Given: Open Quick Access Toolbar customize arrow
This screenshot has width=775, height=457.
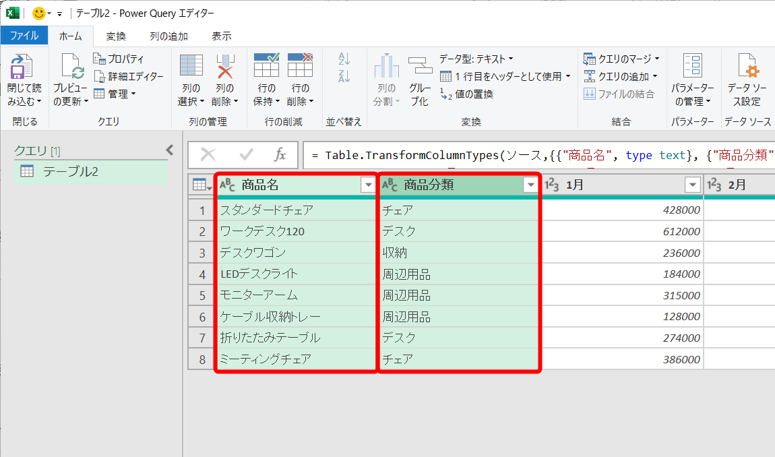Looking at the screenshot, I should (x=60, y=14).
